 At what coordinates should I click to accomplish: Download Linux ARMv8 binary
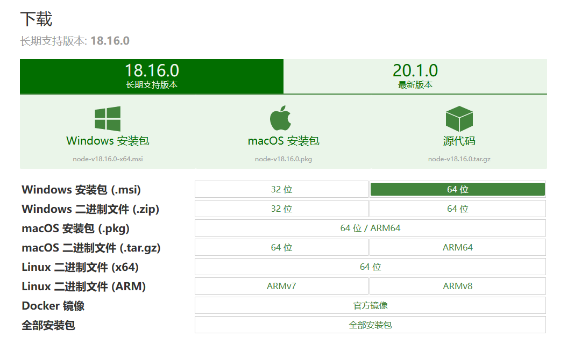point(458,286)
